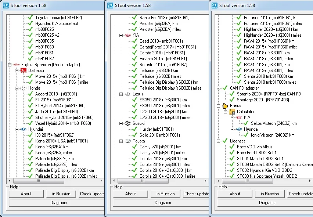Click checkmark next to Base VDO via Mbus
313x217 pixels.
point(232,147)
